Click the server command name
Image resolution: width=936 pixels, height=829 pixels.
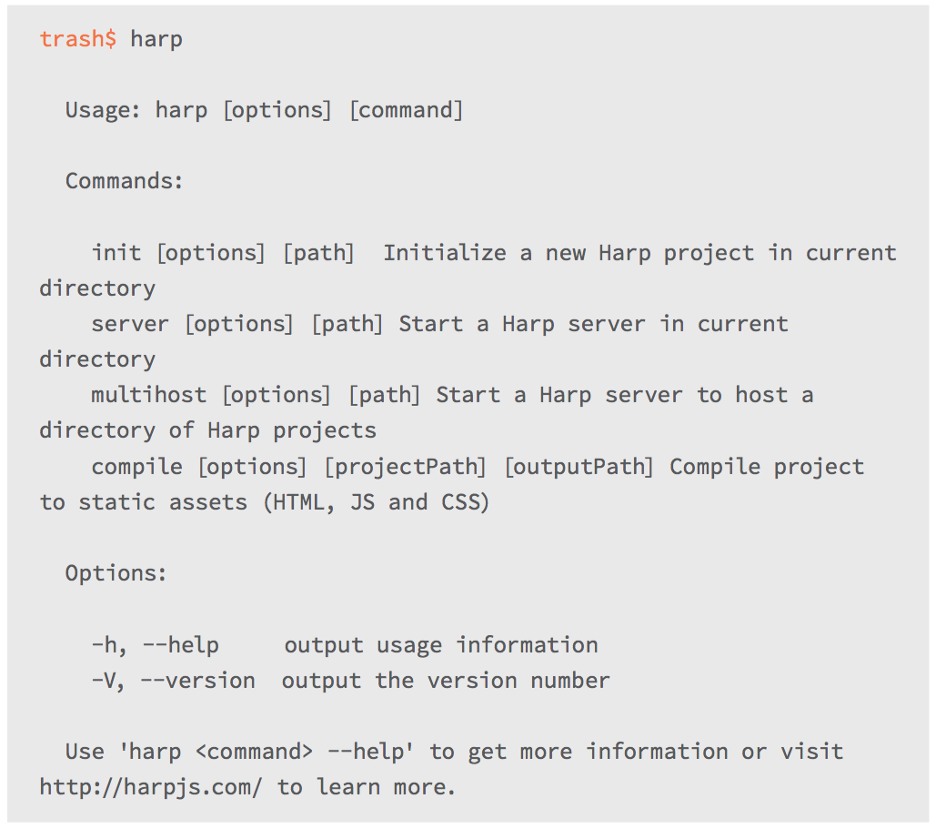point(129,324)
